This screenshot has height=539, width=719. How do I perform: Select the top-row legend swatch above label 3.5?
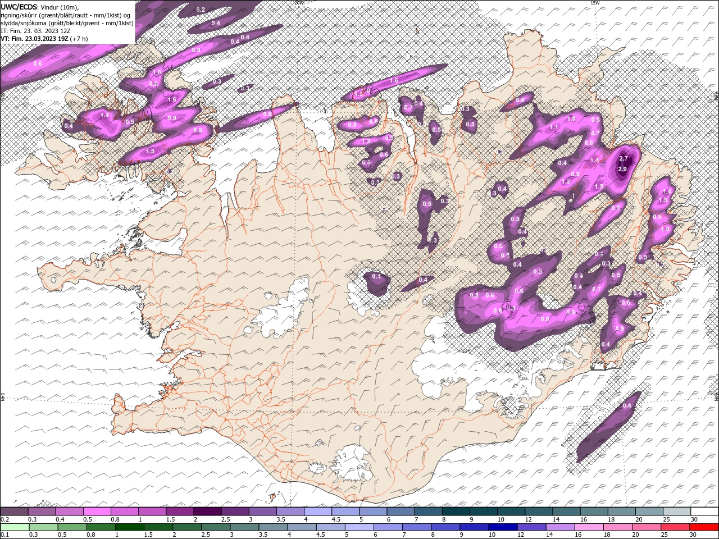pyautogui.click(x=290, y=511)
